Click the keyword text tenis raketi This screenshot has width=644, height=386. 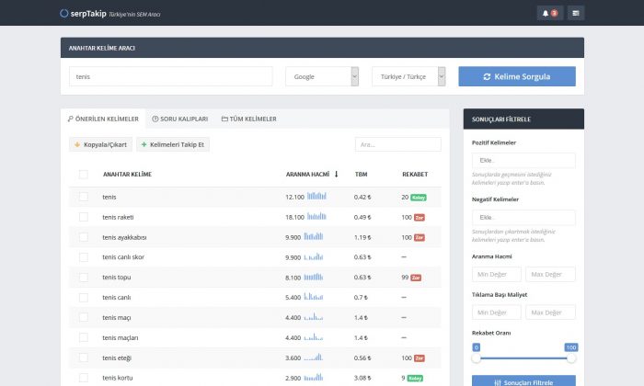pos(118,218)
